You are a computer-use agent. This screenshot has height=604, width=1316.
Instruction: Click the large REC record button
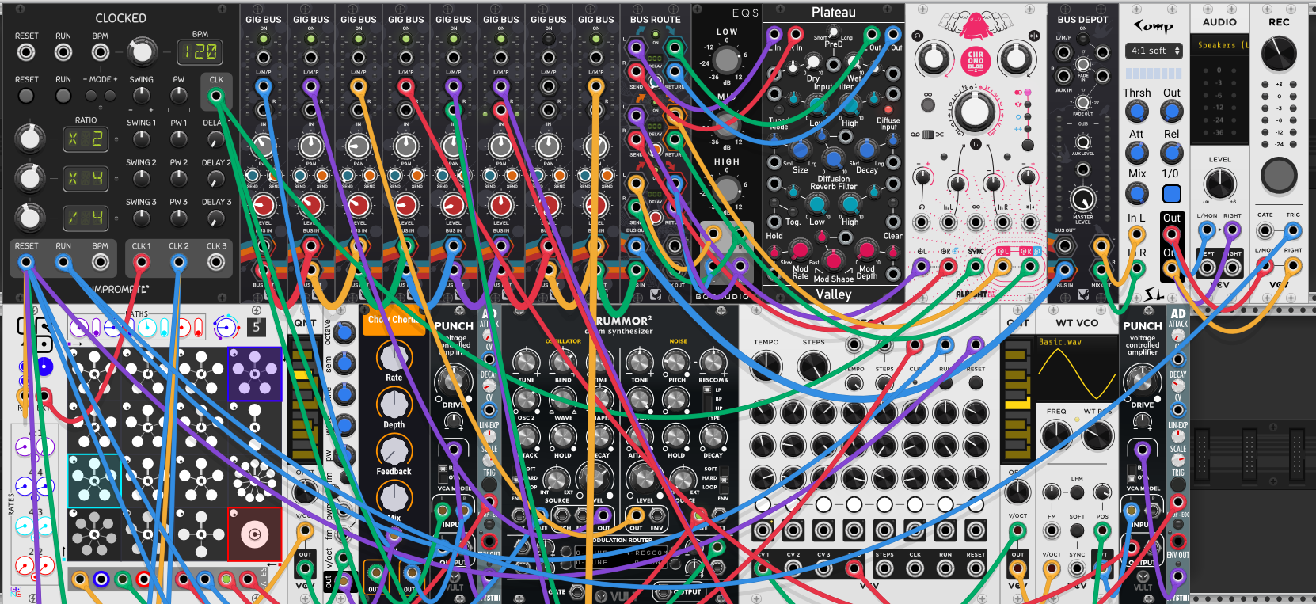point(1279,175)
